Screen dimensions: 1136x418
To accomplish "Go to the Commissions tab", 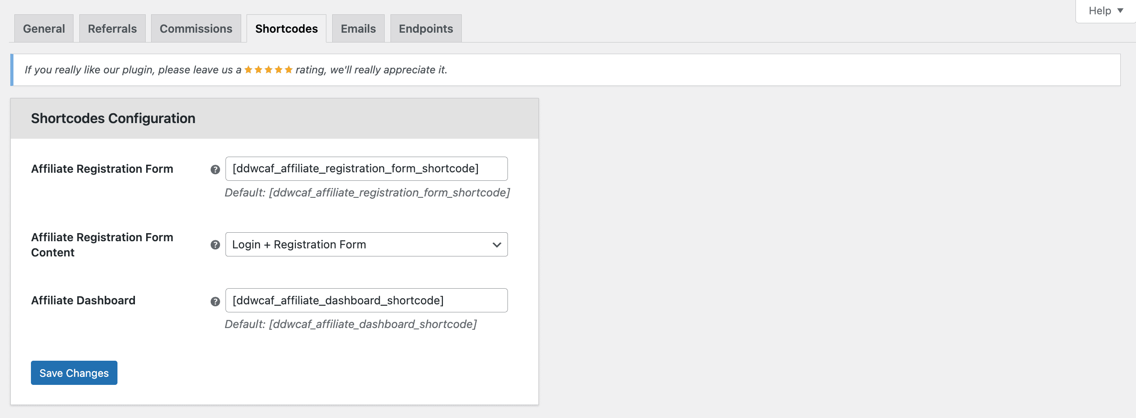I will coord(196,29).
